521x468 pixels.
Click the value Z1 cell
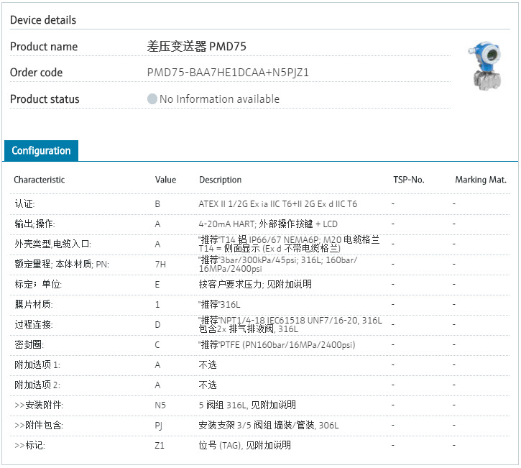pyautogui.click(x=160, y=446)
